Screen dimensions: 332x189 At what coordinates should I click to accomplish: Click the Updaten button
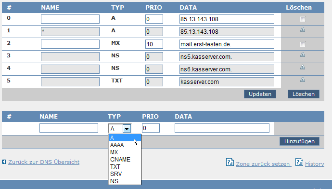[x=260, y=94]
